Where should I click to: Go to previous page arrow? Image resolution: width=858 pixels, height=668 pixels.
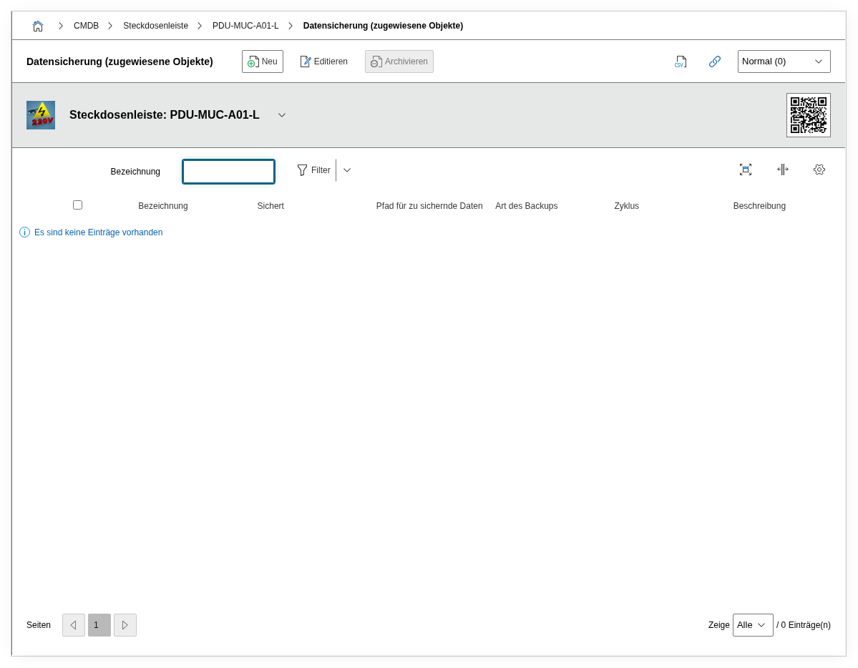[x=73, y=625]
